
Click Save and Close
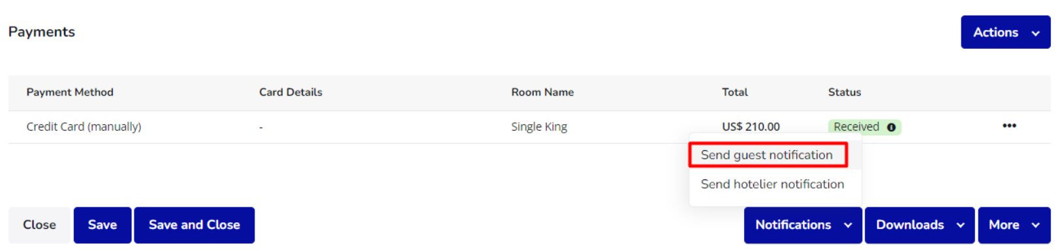(x=194, y=225)
